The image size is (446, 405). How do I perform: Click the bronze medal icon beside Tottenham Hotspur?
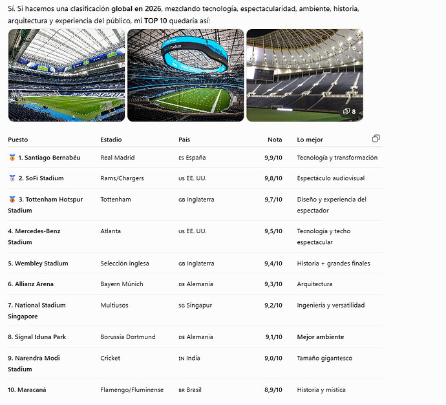pos(12,200)
